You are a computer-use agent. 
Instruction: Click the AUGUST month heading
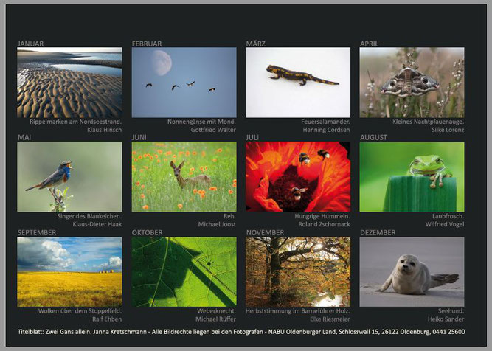(x=373, y=137)
